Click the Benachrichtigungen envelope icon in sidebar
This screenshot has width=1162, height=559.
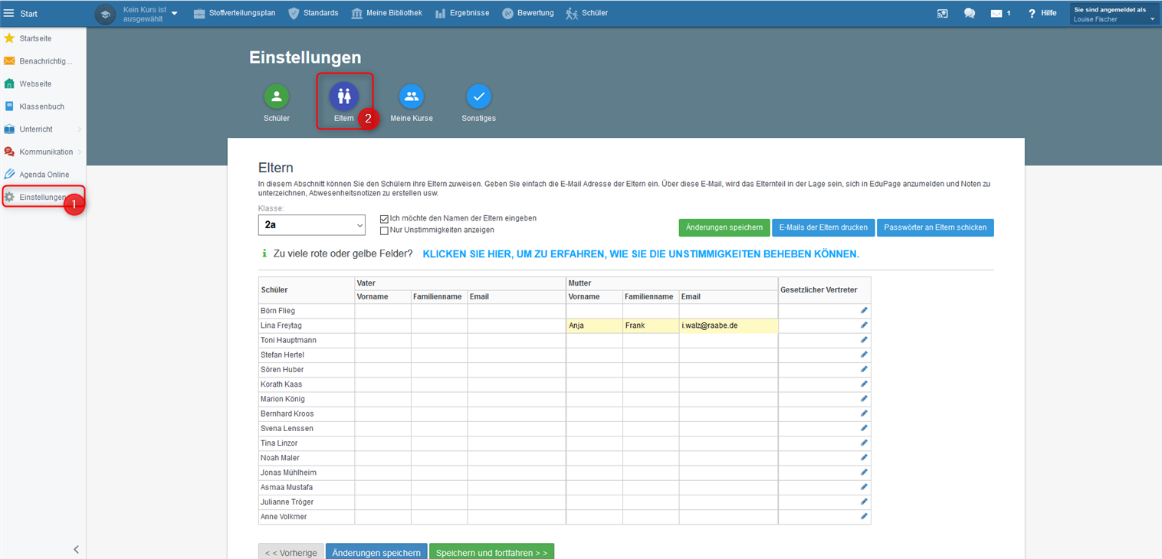click(x=9, y=61)
